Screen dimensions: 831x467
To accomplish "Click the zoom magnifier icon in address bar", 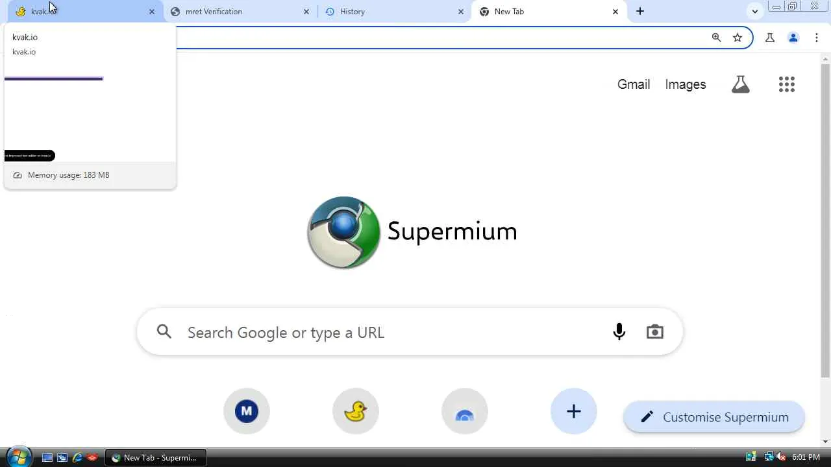I will coord(716,38).
